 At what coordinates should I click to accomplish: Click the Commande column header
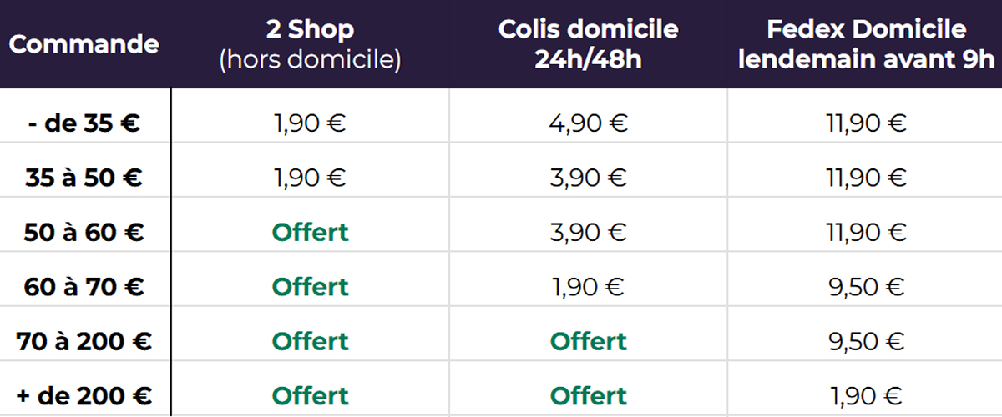pyautogui.click(x=83, y=44)
